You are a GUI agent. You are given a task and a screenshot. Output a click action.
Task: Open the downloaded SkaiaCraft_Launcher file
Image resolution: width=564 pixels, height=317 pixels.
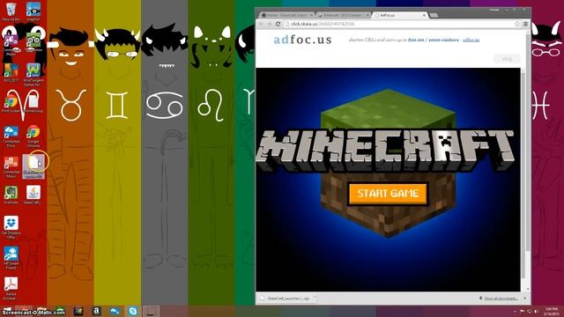point(286,299)
